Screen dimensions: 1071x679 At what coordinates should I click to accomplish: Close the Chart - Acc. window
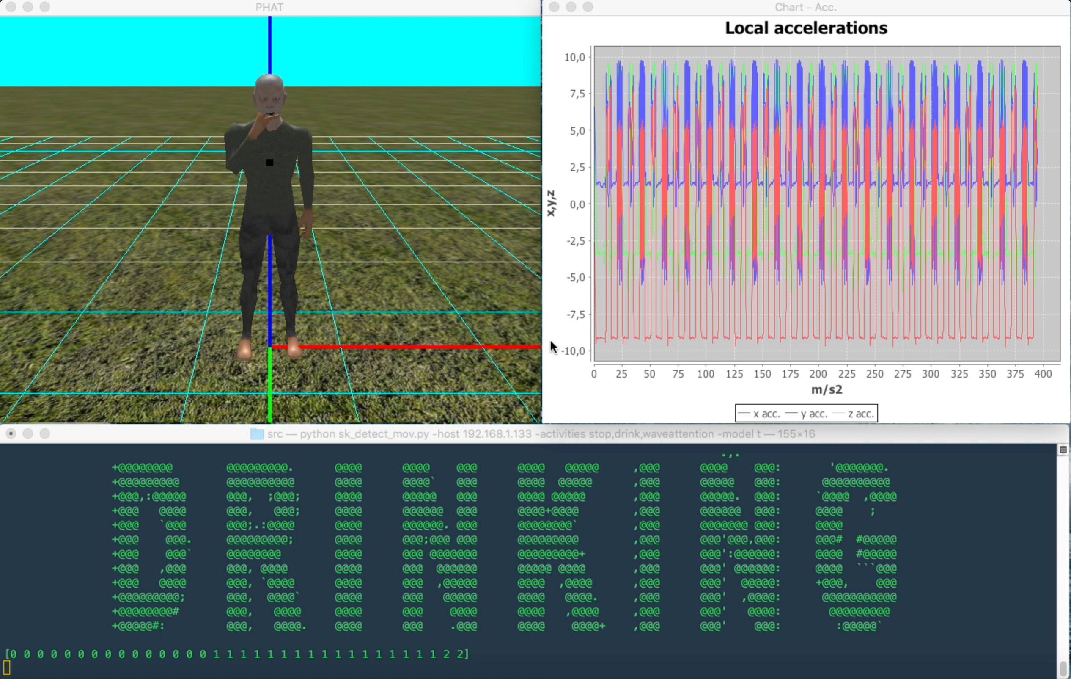554,7
